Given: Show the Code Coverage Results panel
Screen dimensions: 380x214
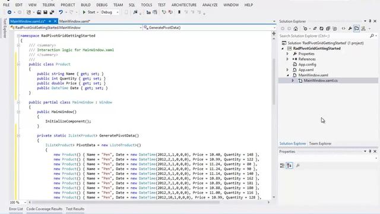Looking at the screenshot, I should 45,209.
